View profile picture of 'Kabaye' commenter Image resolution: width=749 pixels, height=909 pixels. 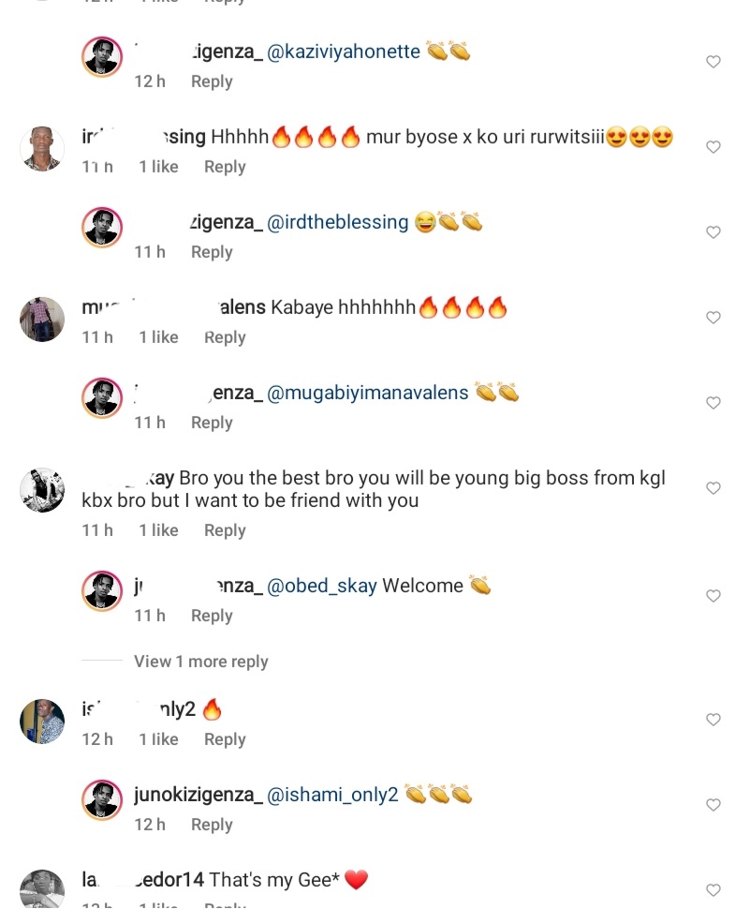coord(42,320)
